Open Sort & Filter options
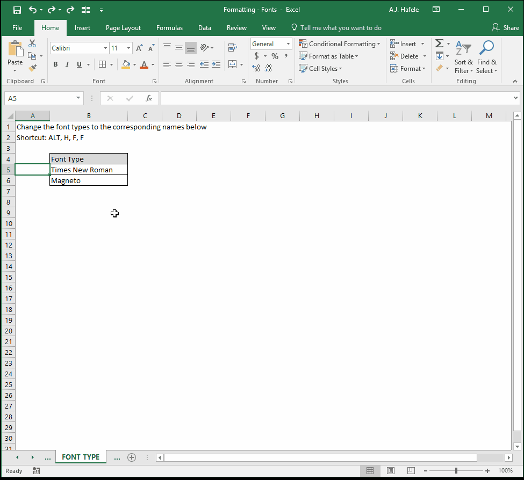Image resolution: width=524 pixels, height=480 pixels. 463,57
